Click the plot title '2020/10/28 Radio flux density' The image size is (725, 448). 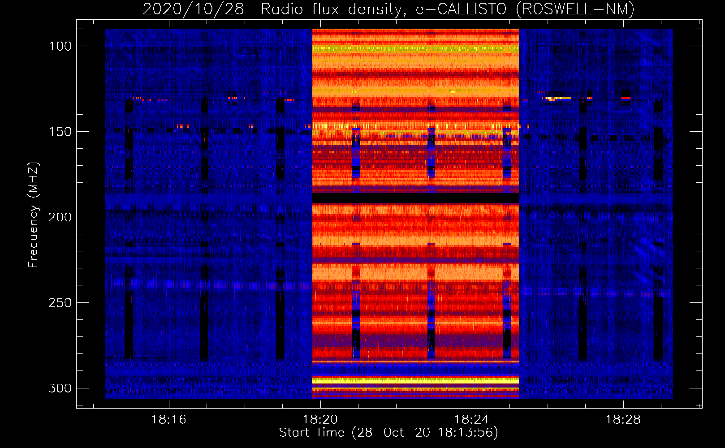tap(272, 9)
